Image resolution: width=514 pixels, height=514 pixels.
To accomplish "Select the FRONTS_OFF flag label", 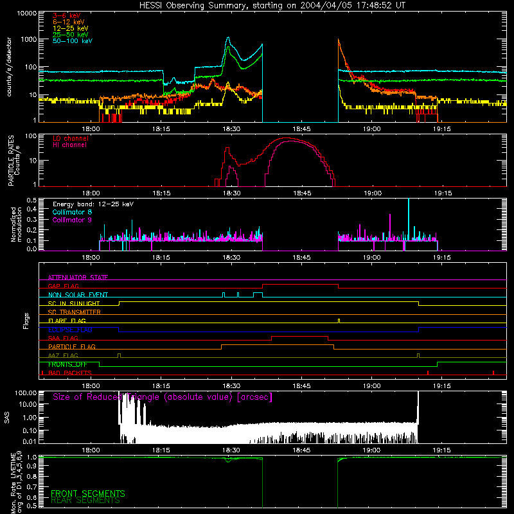I will (x=67, y=364).
